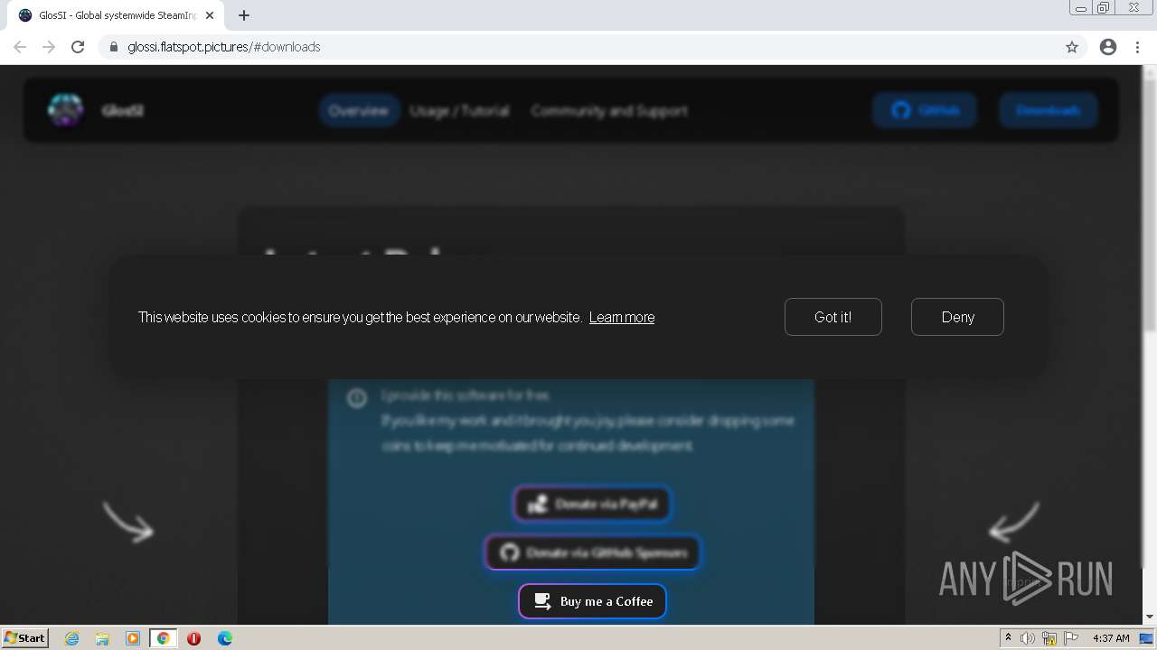
Task: Click the system clock 4:37 AM
Action: (1111, 638)
